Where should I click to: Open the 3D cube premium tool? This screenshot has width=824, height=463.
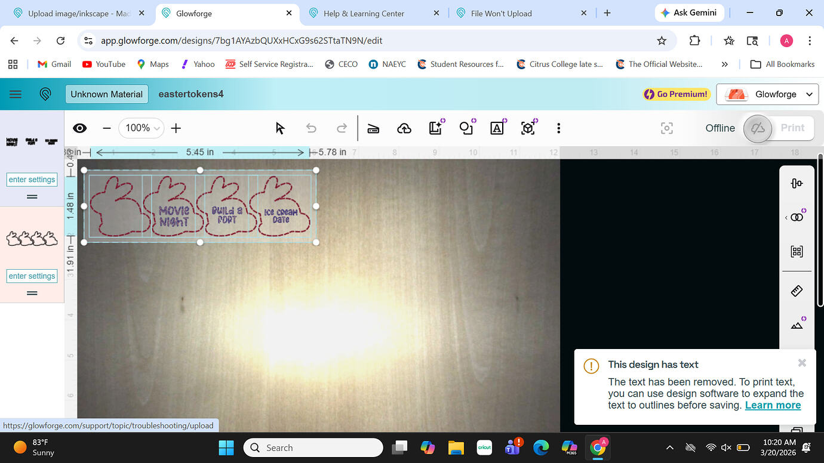[528, 128]
